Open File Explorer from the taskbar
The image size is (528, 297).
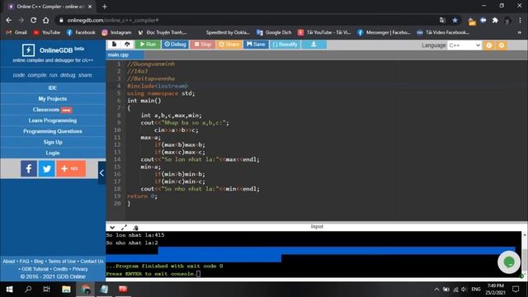click(66, 290)
